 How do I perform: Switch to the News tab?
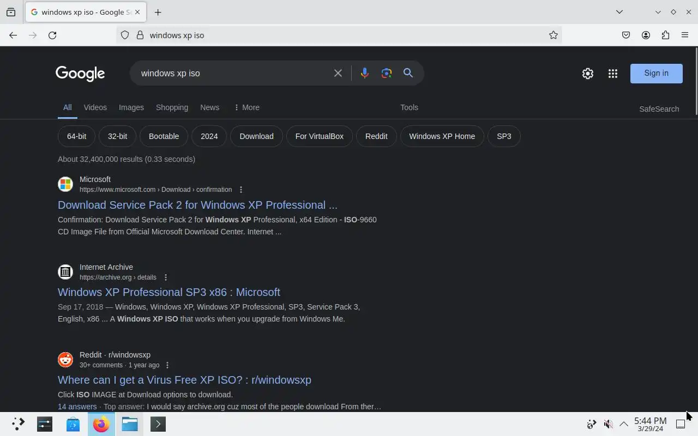tap(209, 107)
